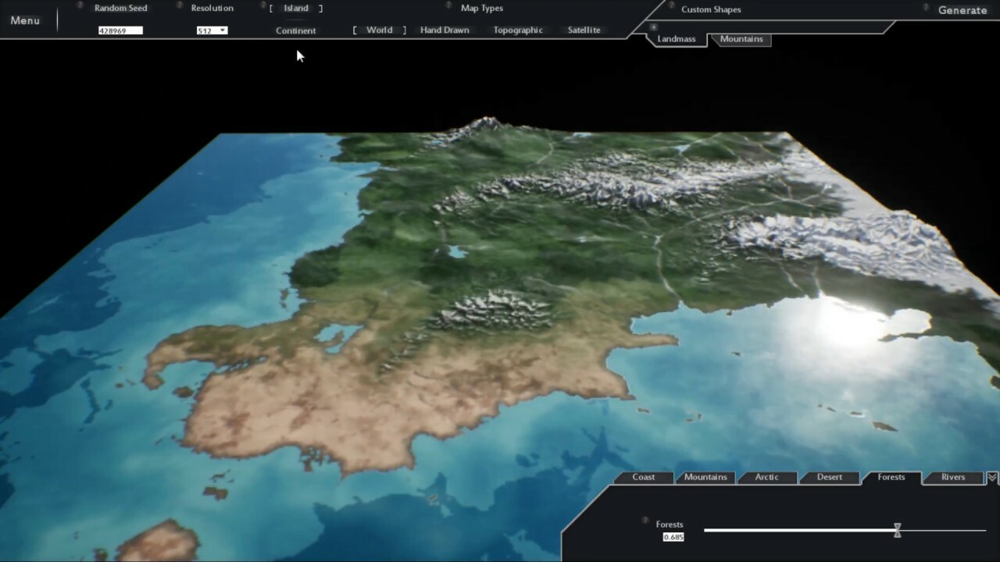Open the 512 resolution dropdown
The image size is (1000, 562).
click(211, 30)
